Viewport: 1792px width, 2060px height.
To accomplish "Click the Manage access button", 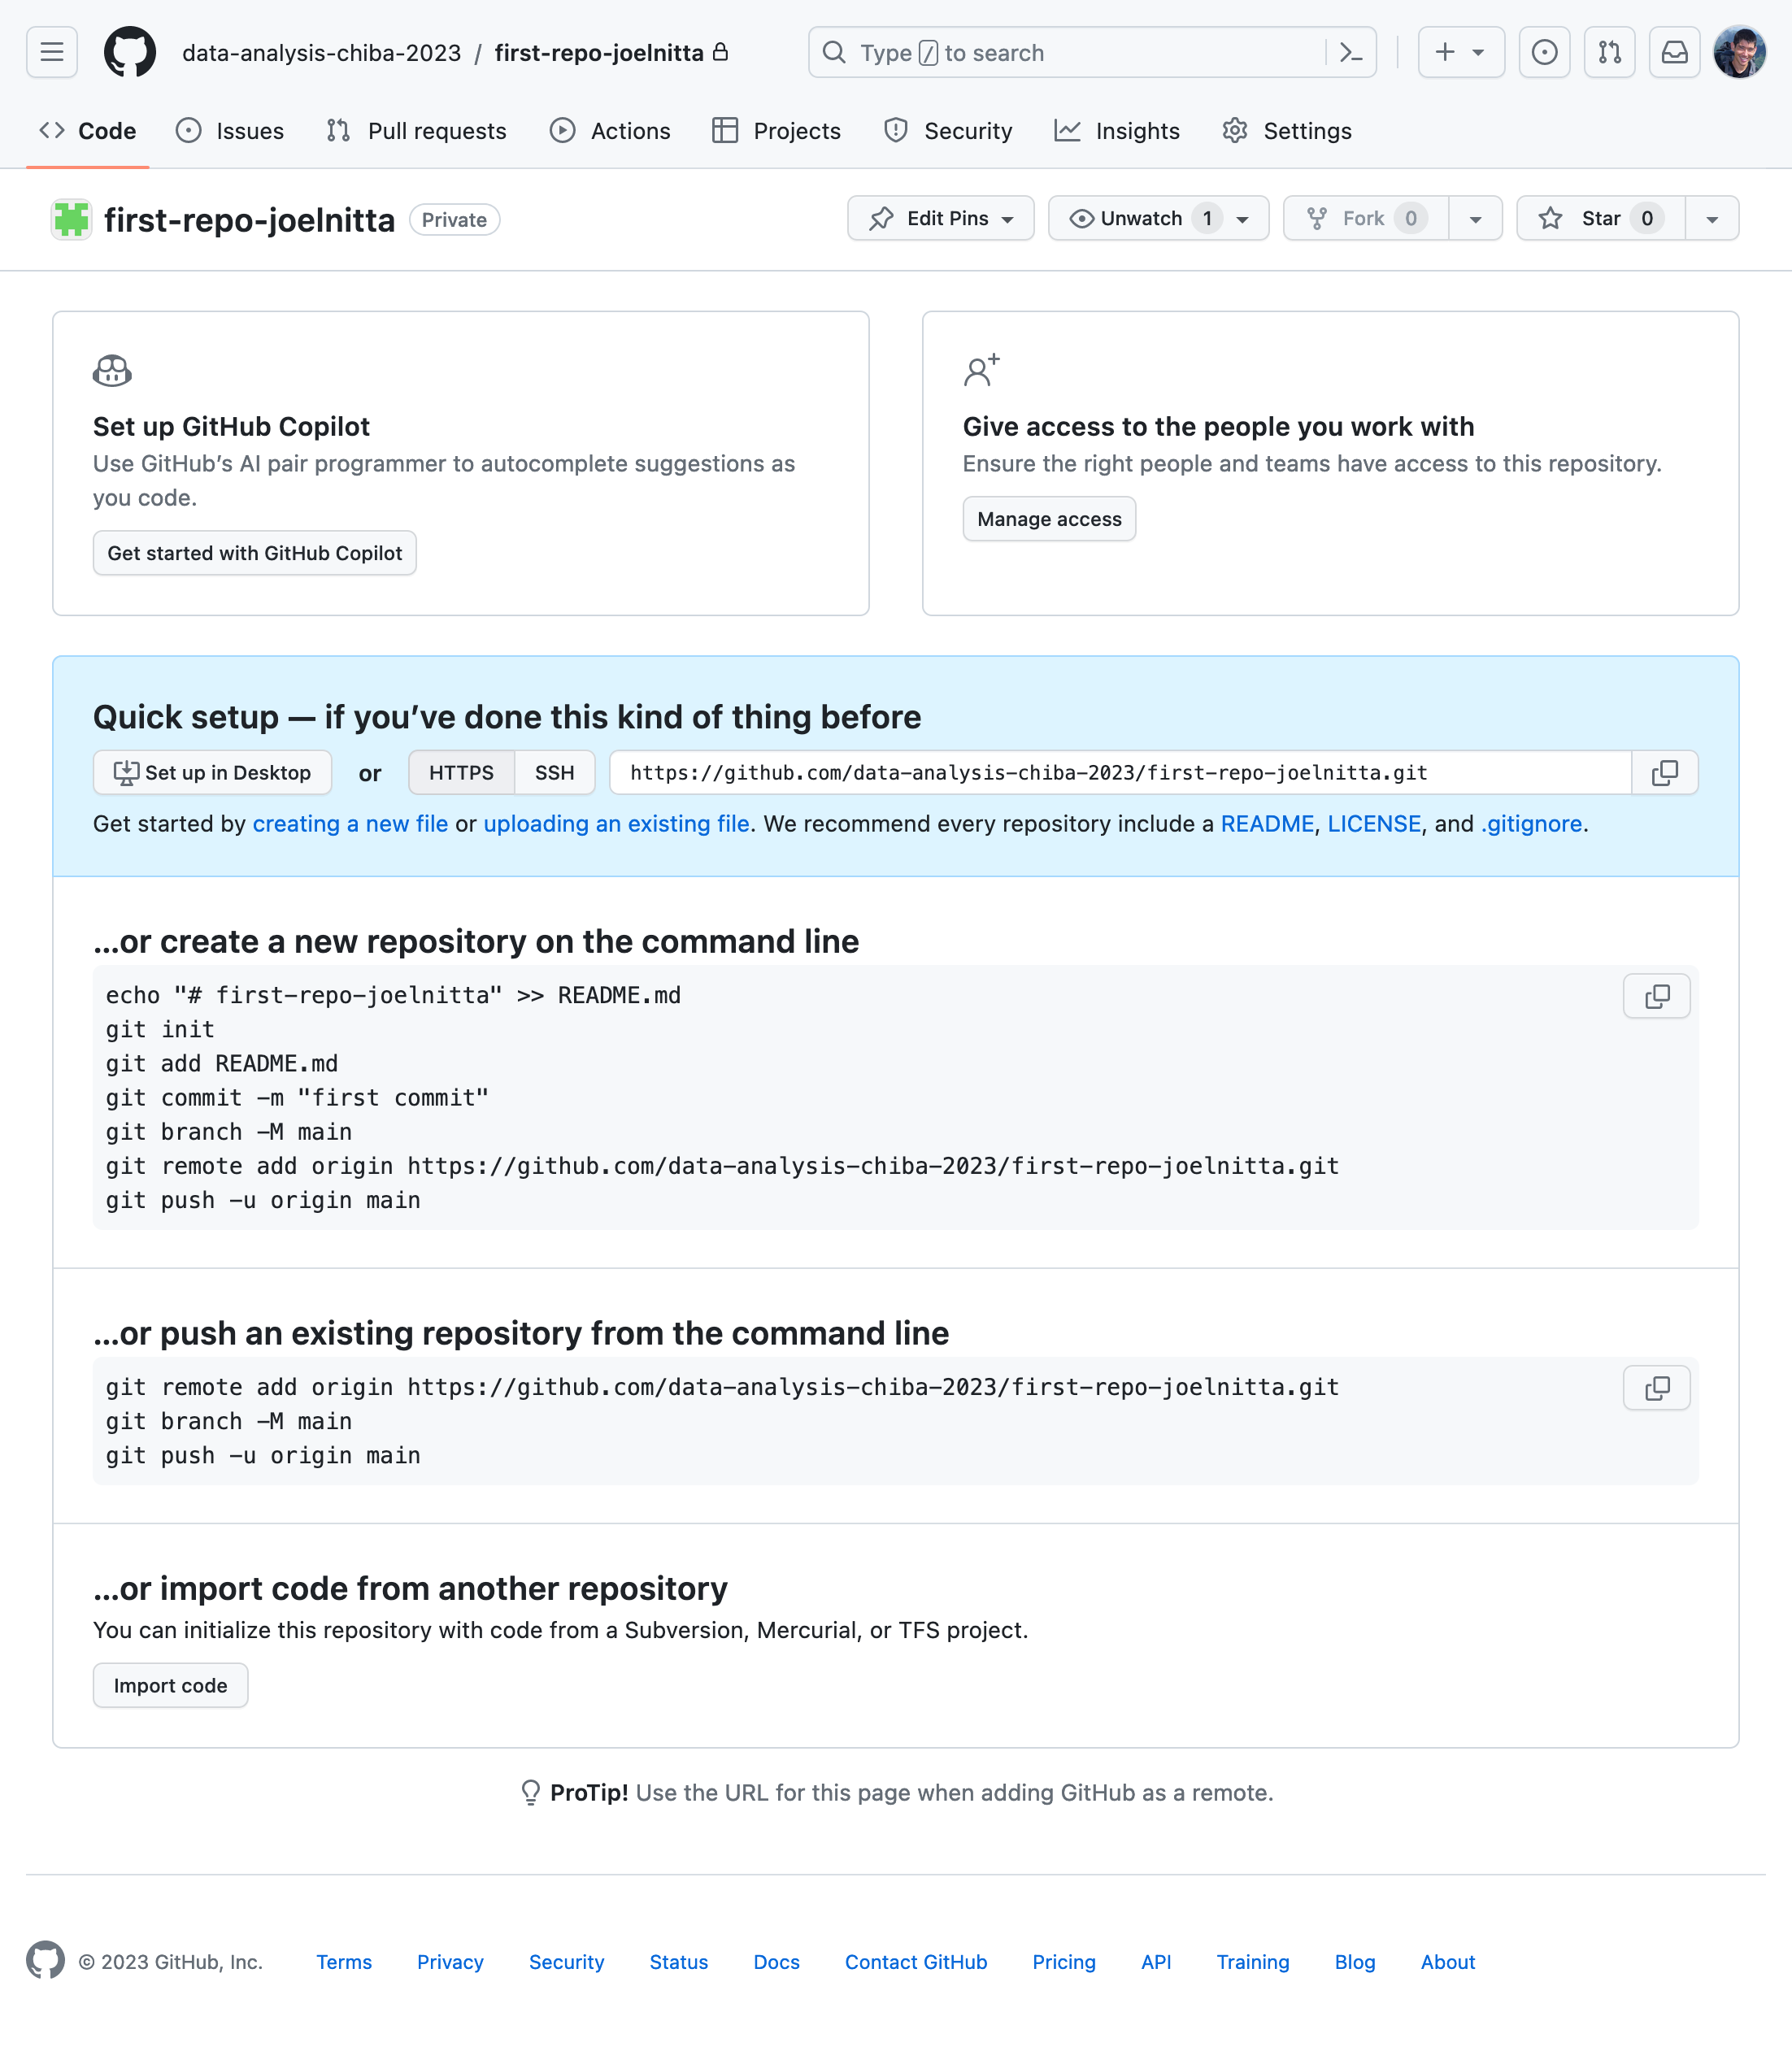I will (x=1049, y=519).
